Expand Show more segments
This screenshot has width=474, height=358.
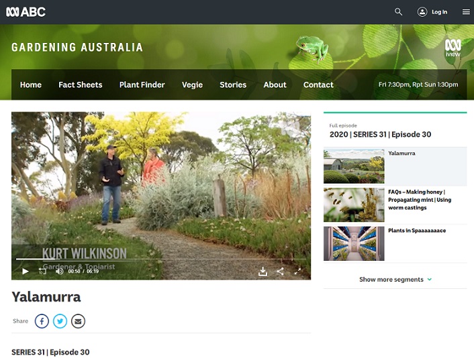[395, 280]
